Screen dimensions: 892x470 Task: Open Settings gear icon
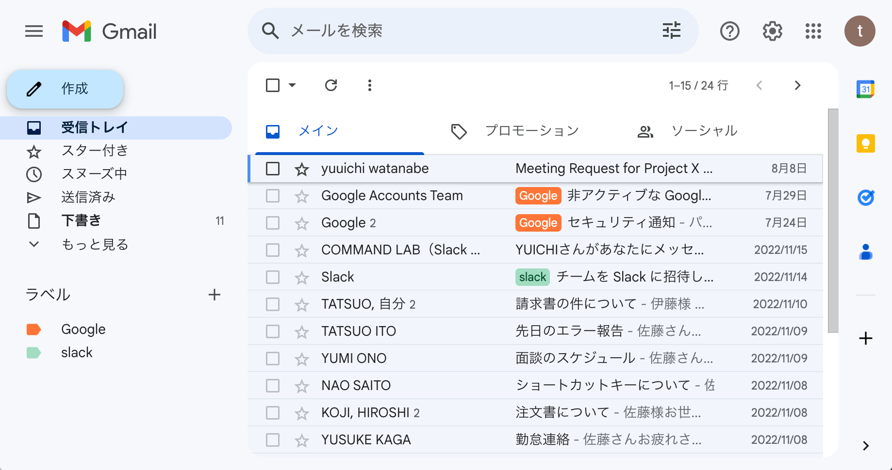772,31
